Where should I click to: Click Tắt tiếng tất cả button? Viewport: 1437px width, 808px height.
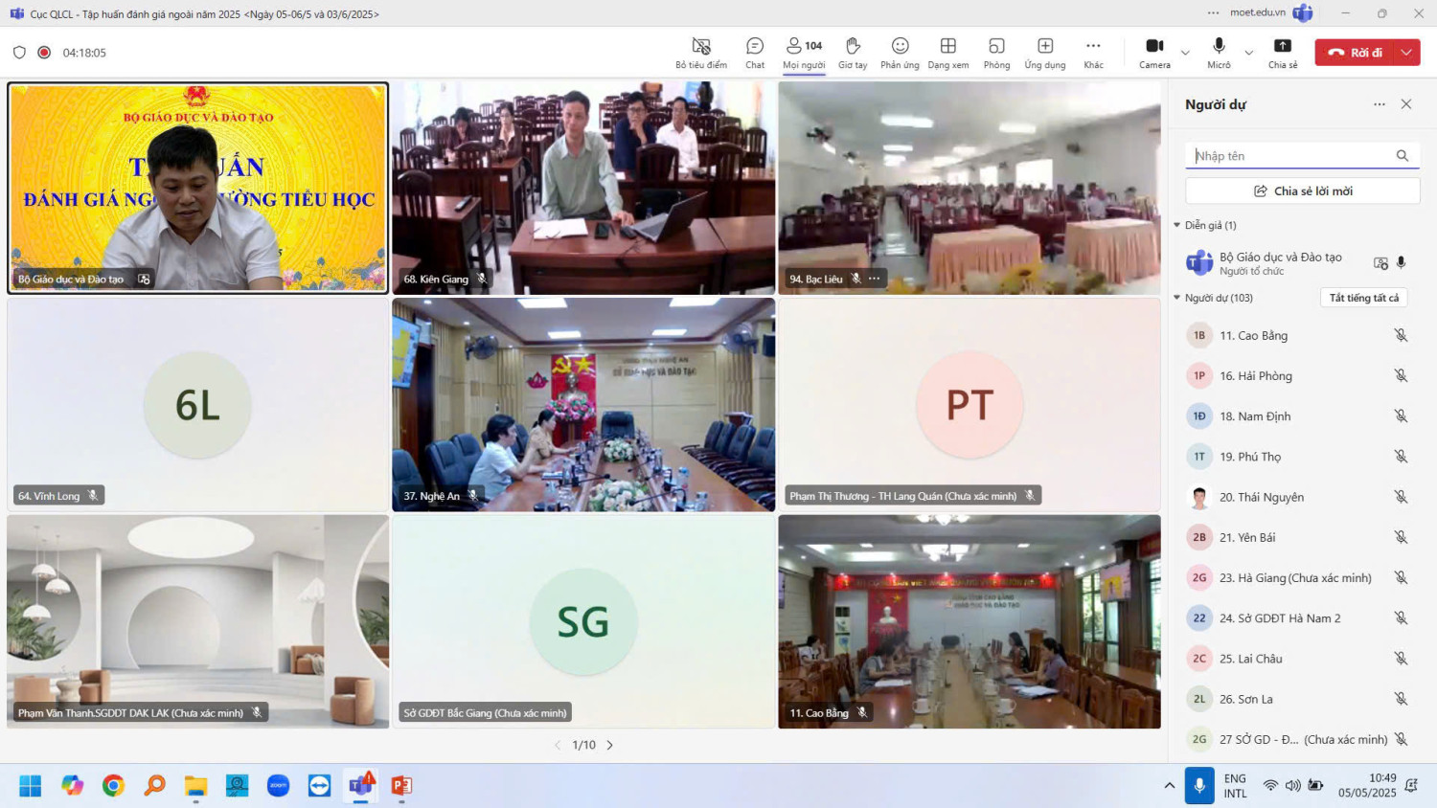pyautogui.click(x=1363, y=298)
